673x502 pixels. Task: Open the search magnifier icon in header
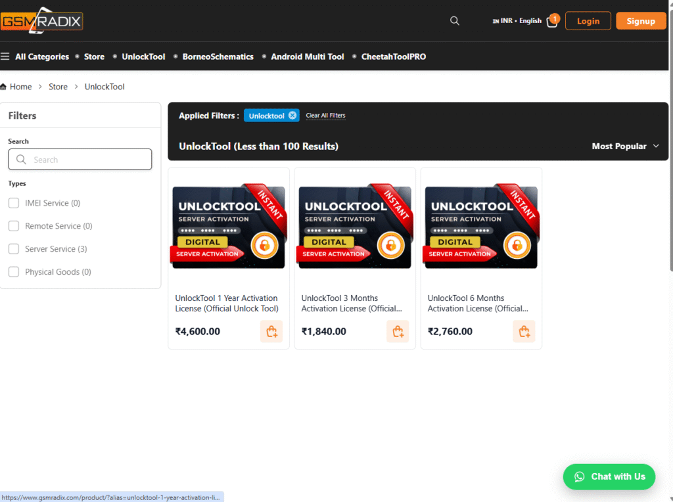(x=454, y=21)
